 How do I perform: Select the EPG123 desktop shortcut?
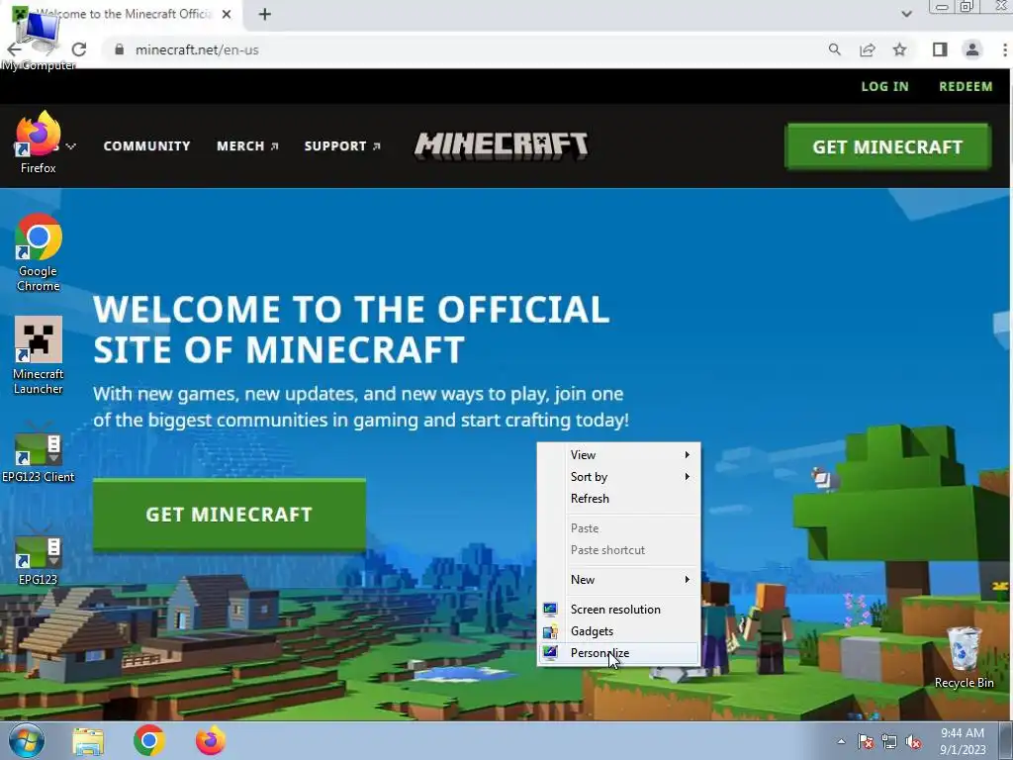click(39, 554)
